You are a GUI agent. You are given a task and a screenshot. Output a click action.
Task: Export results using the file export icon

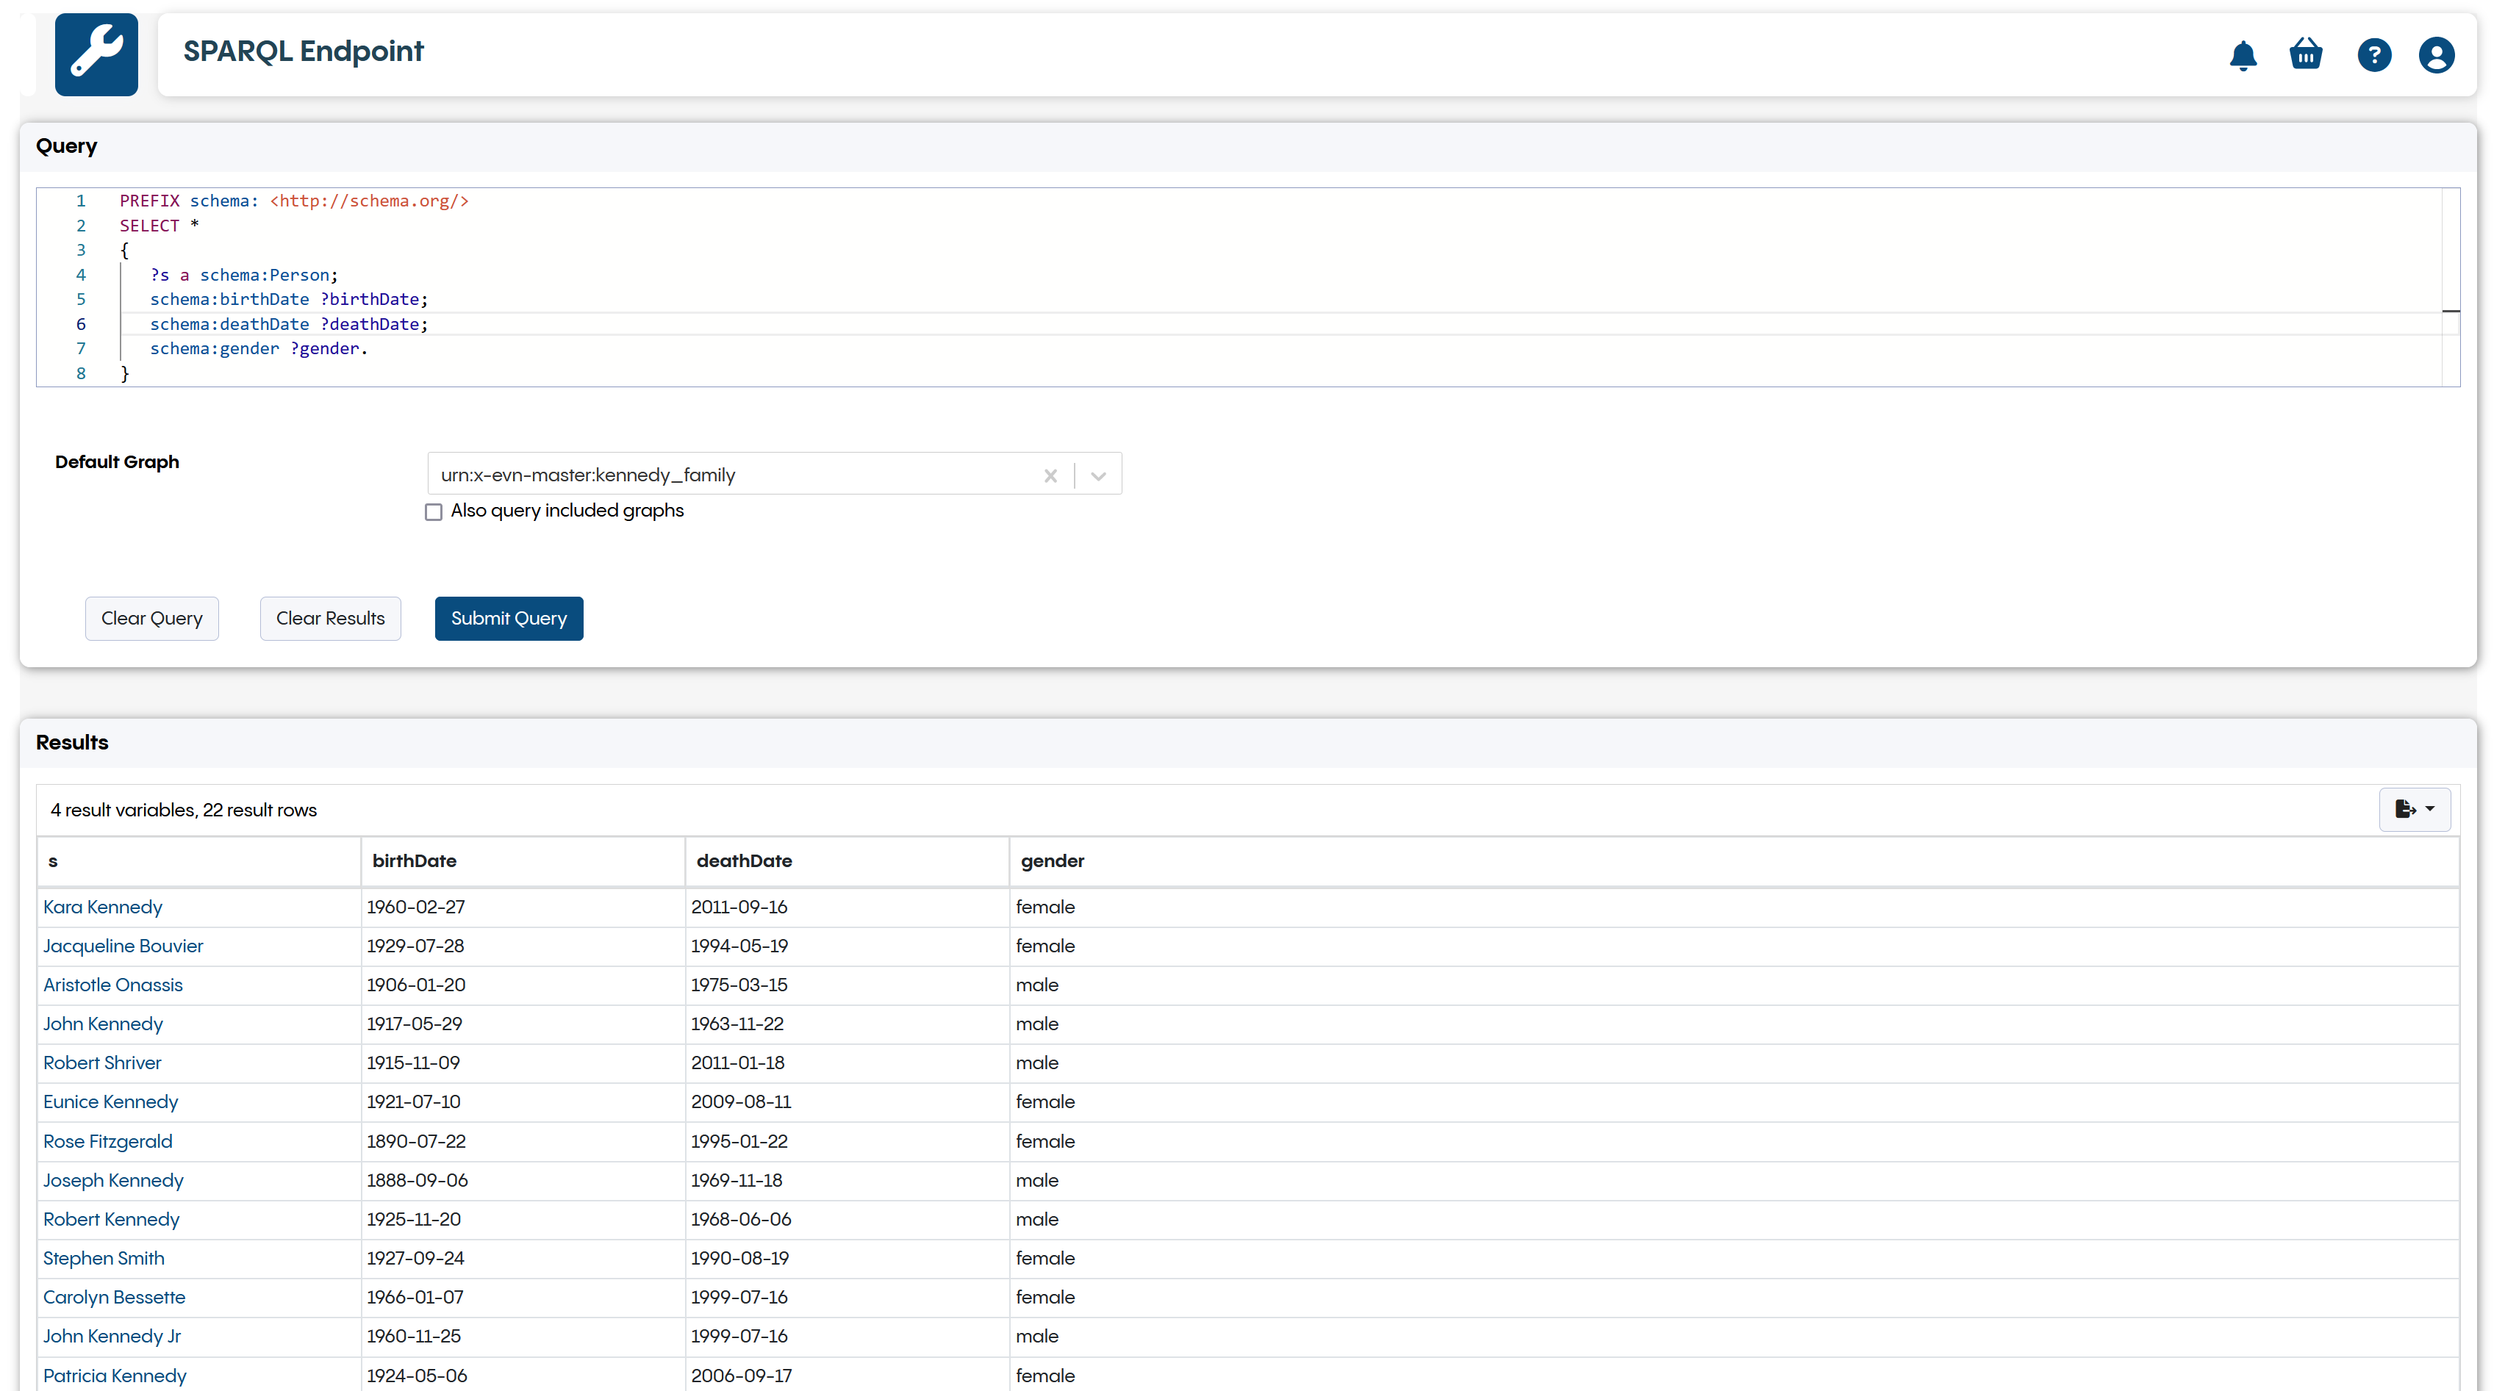coord(2405,810)
